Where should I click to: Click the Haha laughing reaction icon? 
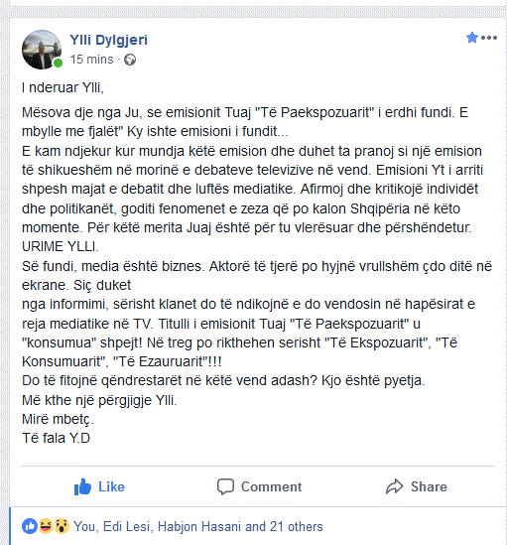pyautogui.click(x=46, y=526)
